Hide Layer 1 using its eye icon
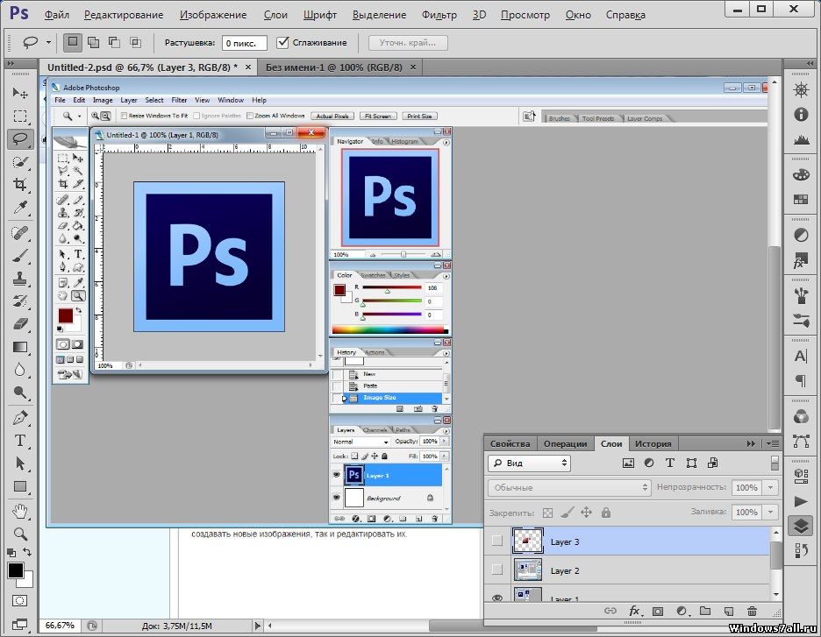 point(497,598)
